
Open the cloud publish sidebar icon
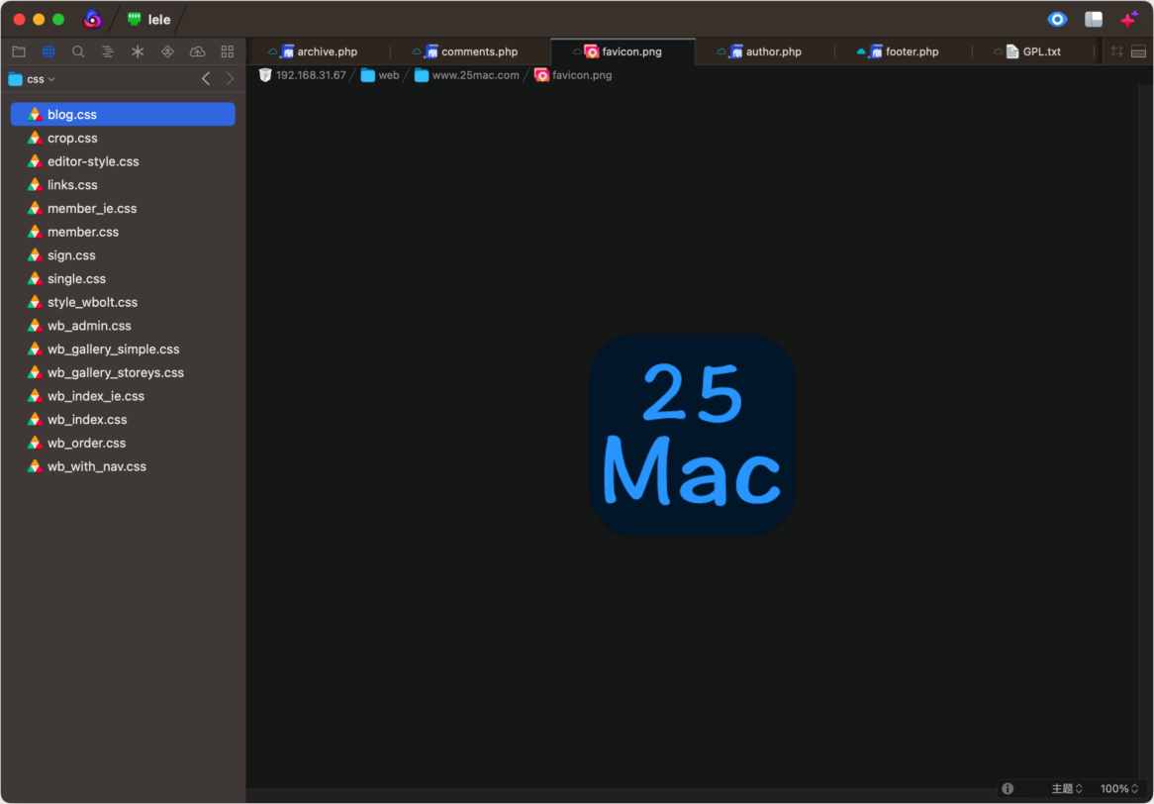[197, 51]
